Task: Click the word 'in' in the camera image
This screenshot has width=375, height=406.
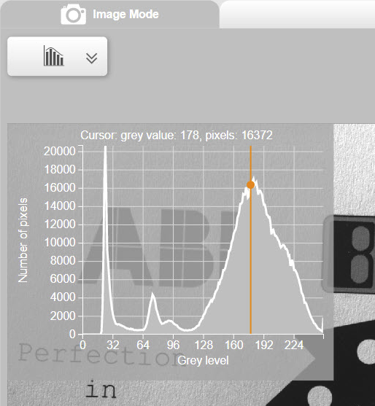Action: click(101, 390)
